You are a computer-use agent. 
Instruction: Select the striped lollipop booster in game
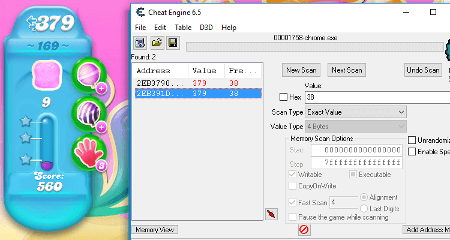(89, 114)
